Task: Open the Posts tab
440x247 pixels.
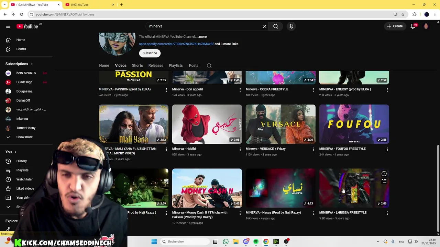Action: [194, 66]
